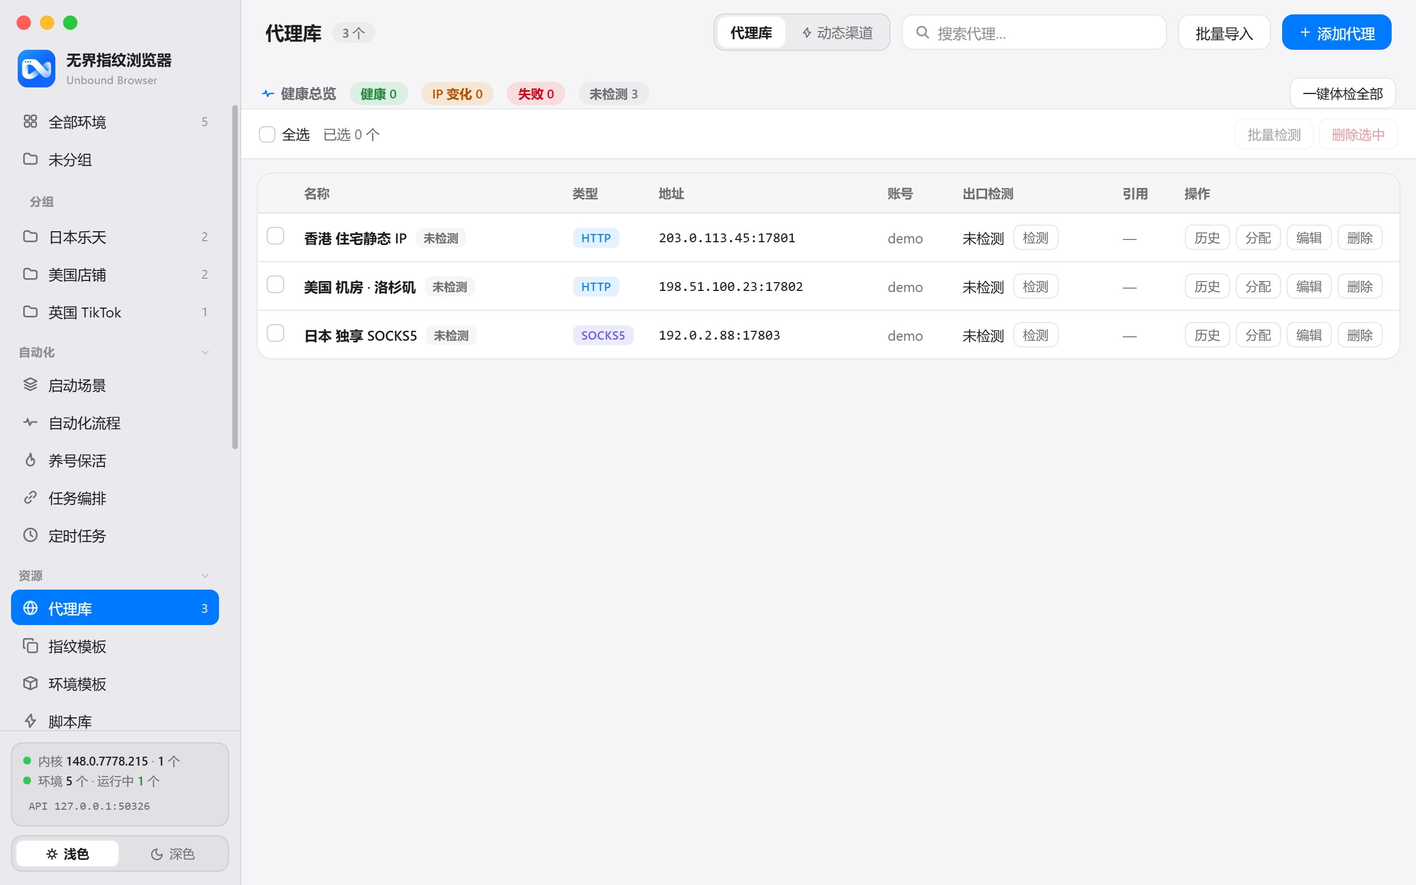1416x885 pixels.
Task: Click the 添加代理 button
Action: click(1336, 33)
